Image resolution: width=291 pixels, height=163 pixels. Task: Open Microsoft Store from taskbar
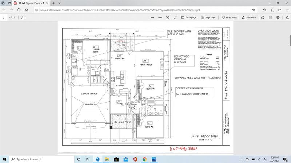click(116, 159)
